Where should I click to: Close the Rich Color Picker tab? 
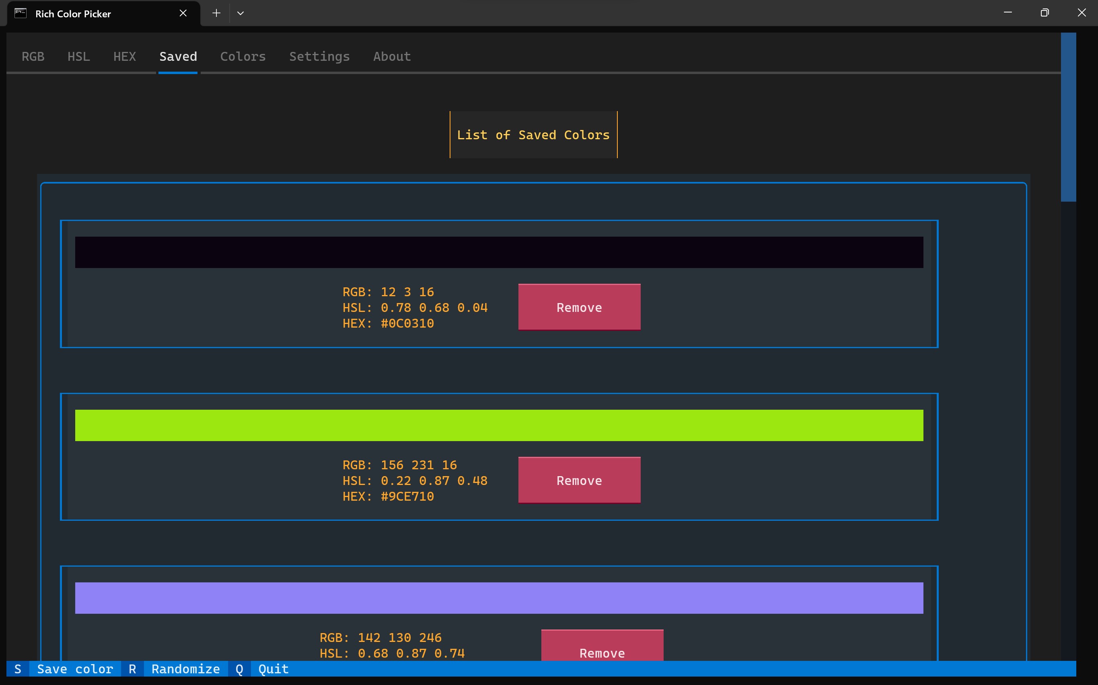click(x=183, y=13)
